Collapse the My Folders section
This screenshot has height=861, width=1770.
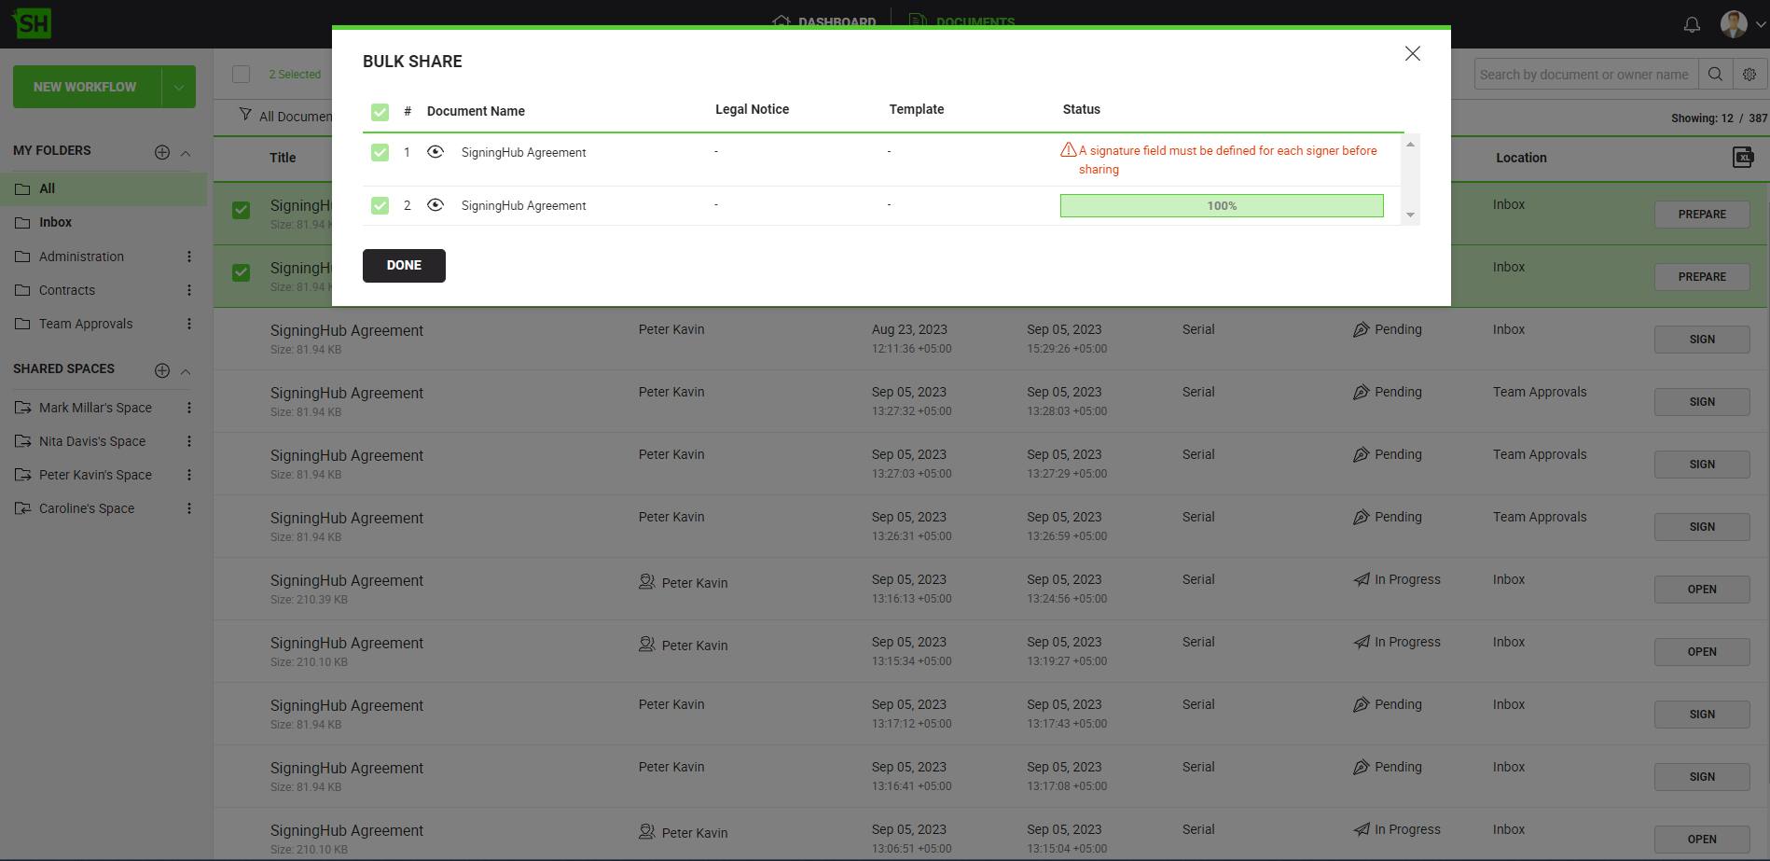186,153
